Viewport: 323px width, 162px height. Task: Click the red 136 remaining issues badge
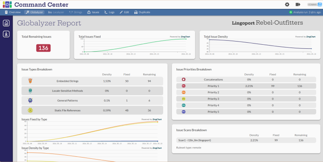(x=43, y=48)
